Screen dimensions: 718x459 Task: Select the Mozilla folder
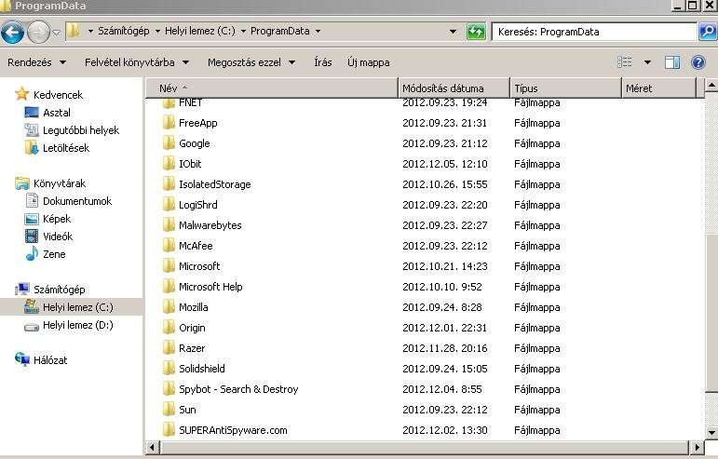pyautogui.click(x=194, y=307)
